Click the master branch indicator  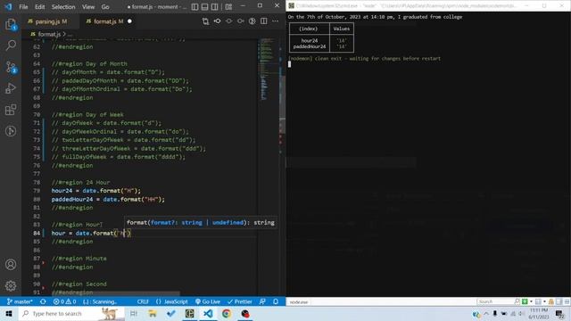click(x=20, y=301)
